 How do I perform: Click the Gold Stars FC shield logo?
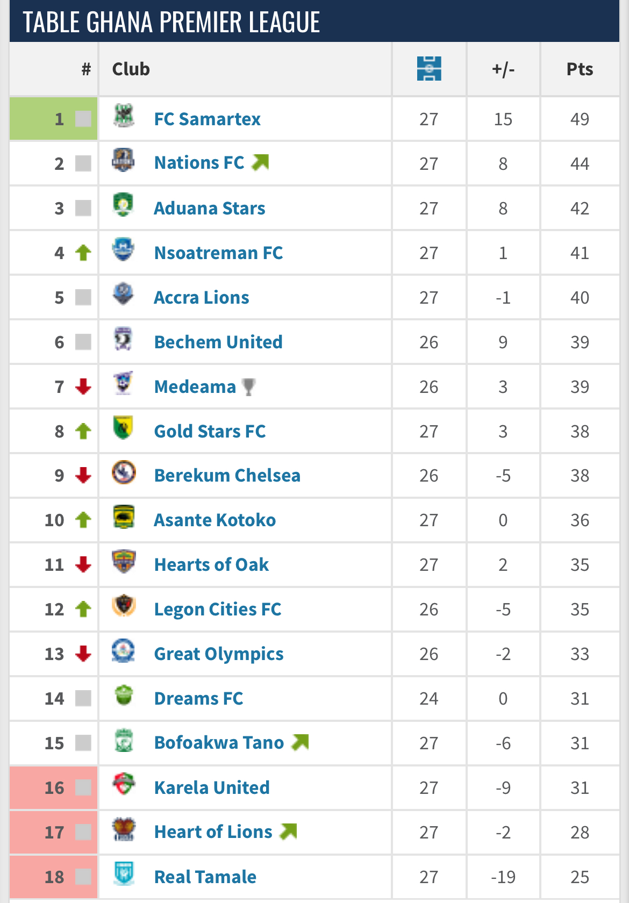(123, 428)
